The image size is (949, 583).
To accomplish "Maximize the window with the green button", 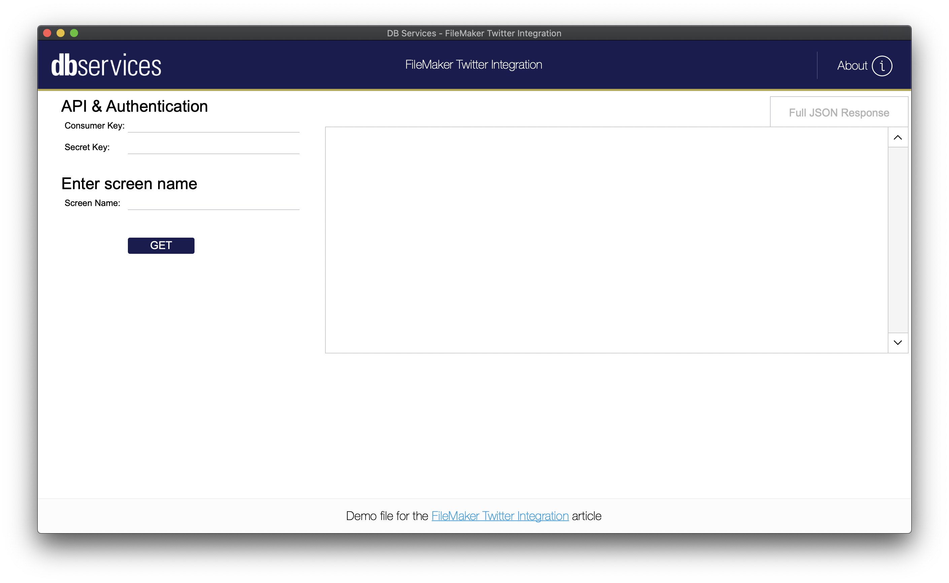I will 74,33.
